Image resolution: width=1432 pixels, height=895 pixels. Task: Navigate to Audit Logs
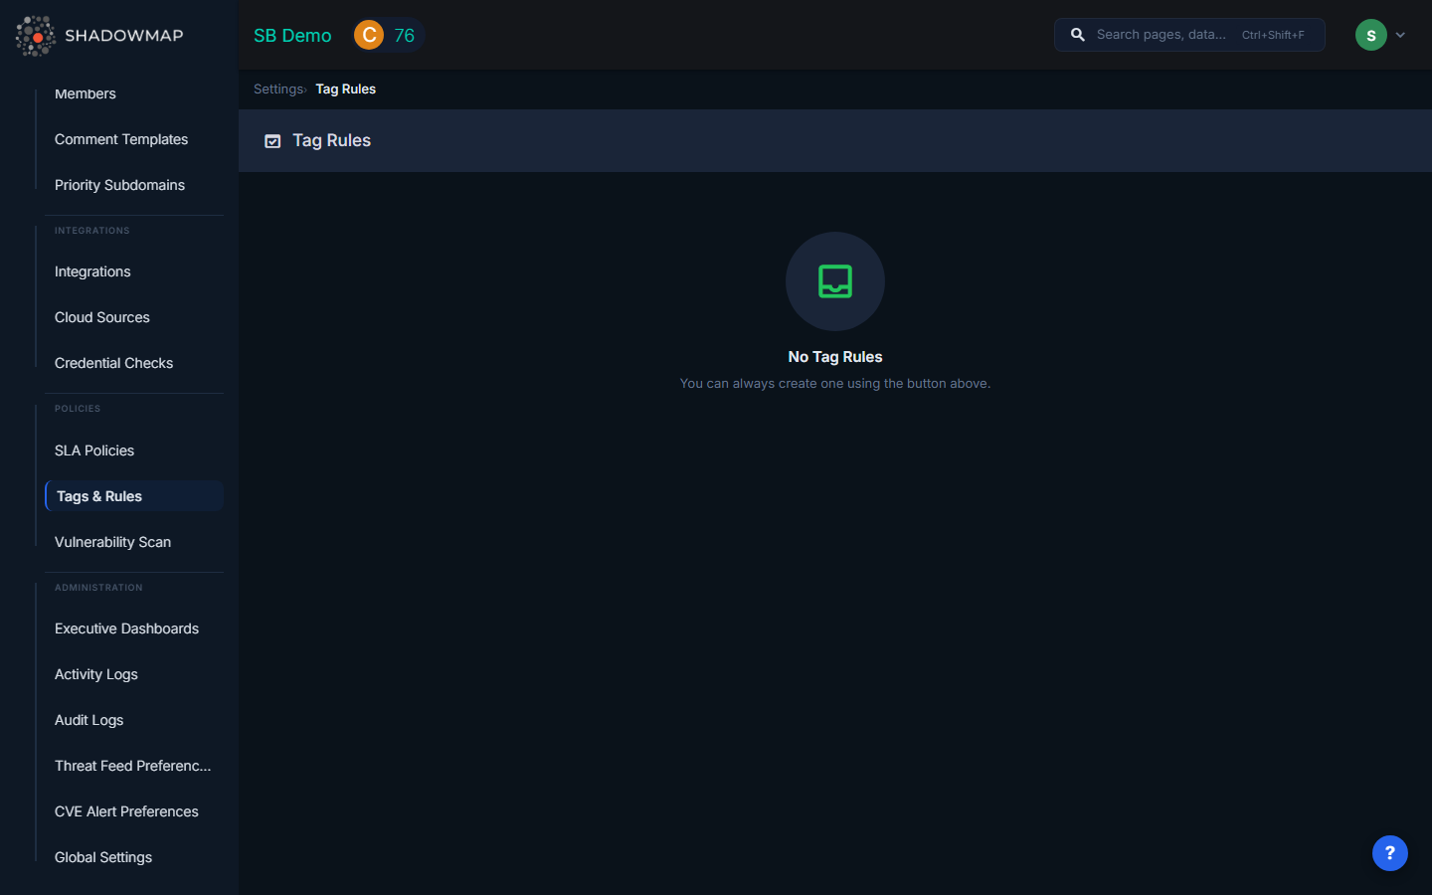pos(89,720)
